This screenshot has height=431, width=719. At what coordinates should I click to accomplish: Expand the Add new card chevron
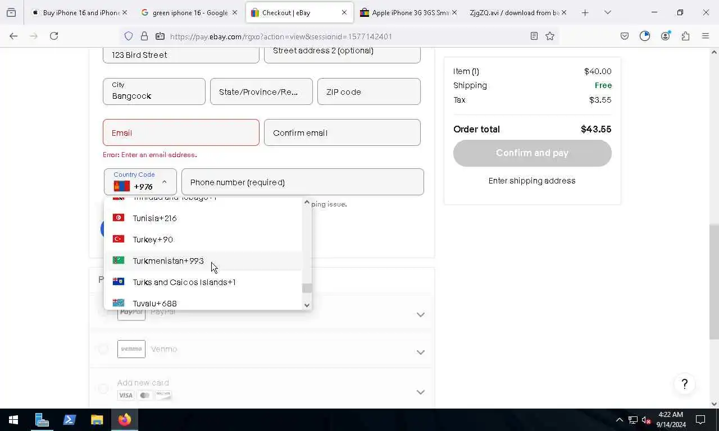(420, 392)
